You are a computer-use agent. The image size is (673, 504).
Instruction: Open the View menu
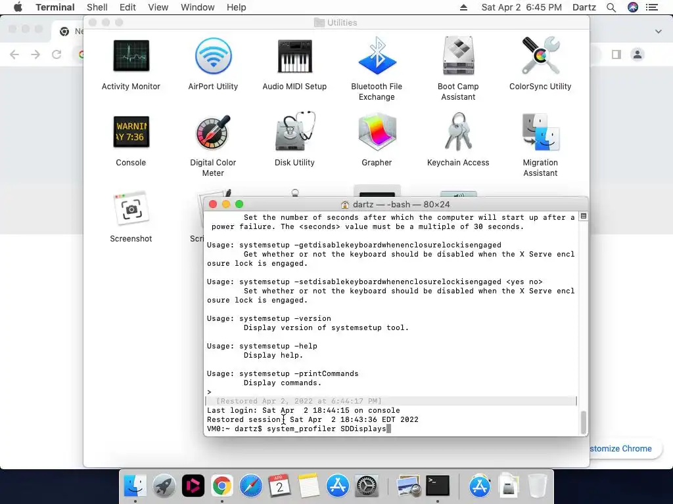158,7
